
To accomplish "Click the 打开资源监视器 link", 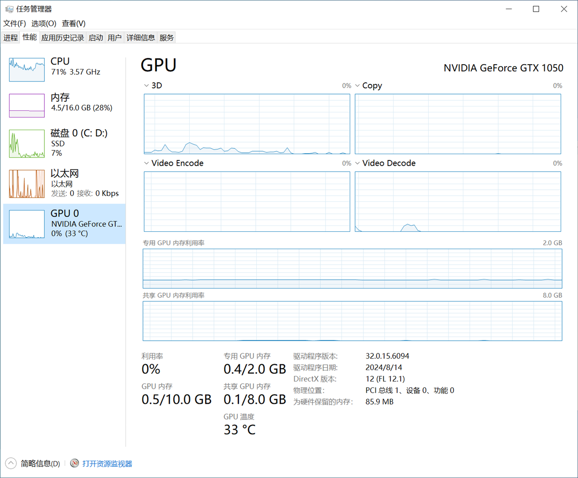I will pyautogui.click(x=107, y=464).
